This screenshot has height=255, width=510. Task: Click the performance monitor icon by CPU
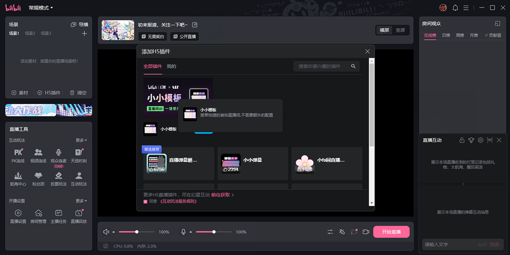pyautogui.click(x=105, y=246)
